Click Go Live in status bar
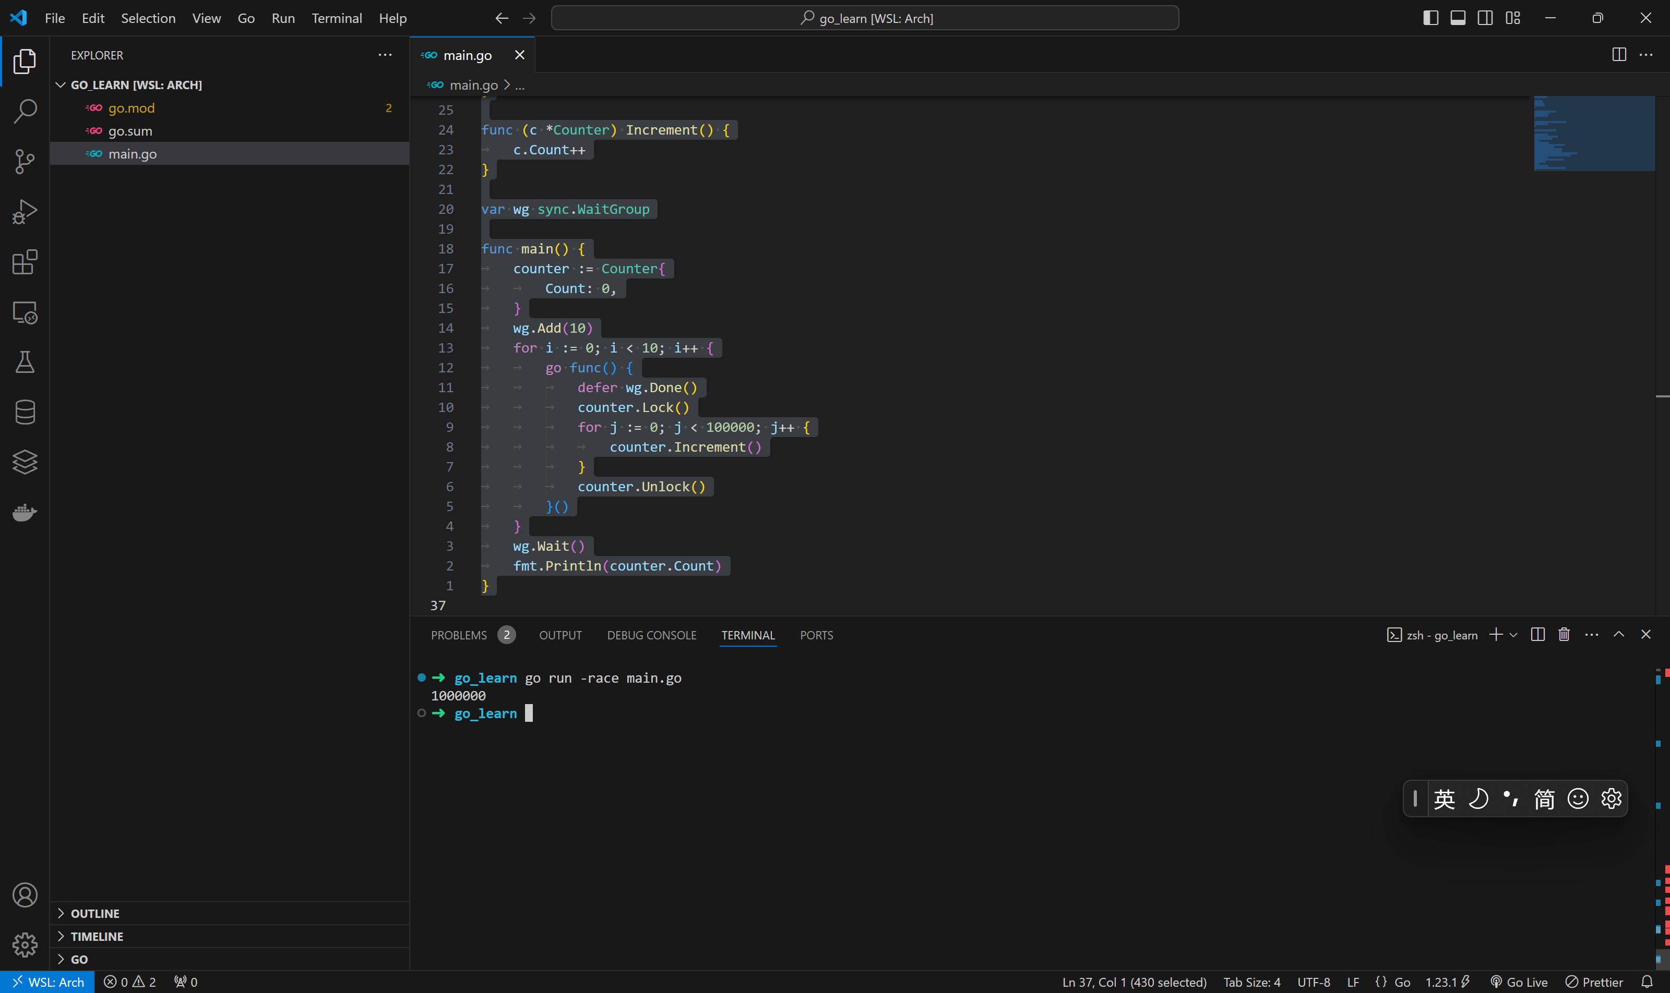The image size is (1670, 993). point(1519,982)
